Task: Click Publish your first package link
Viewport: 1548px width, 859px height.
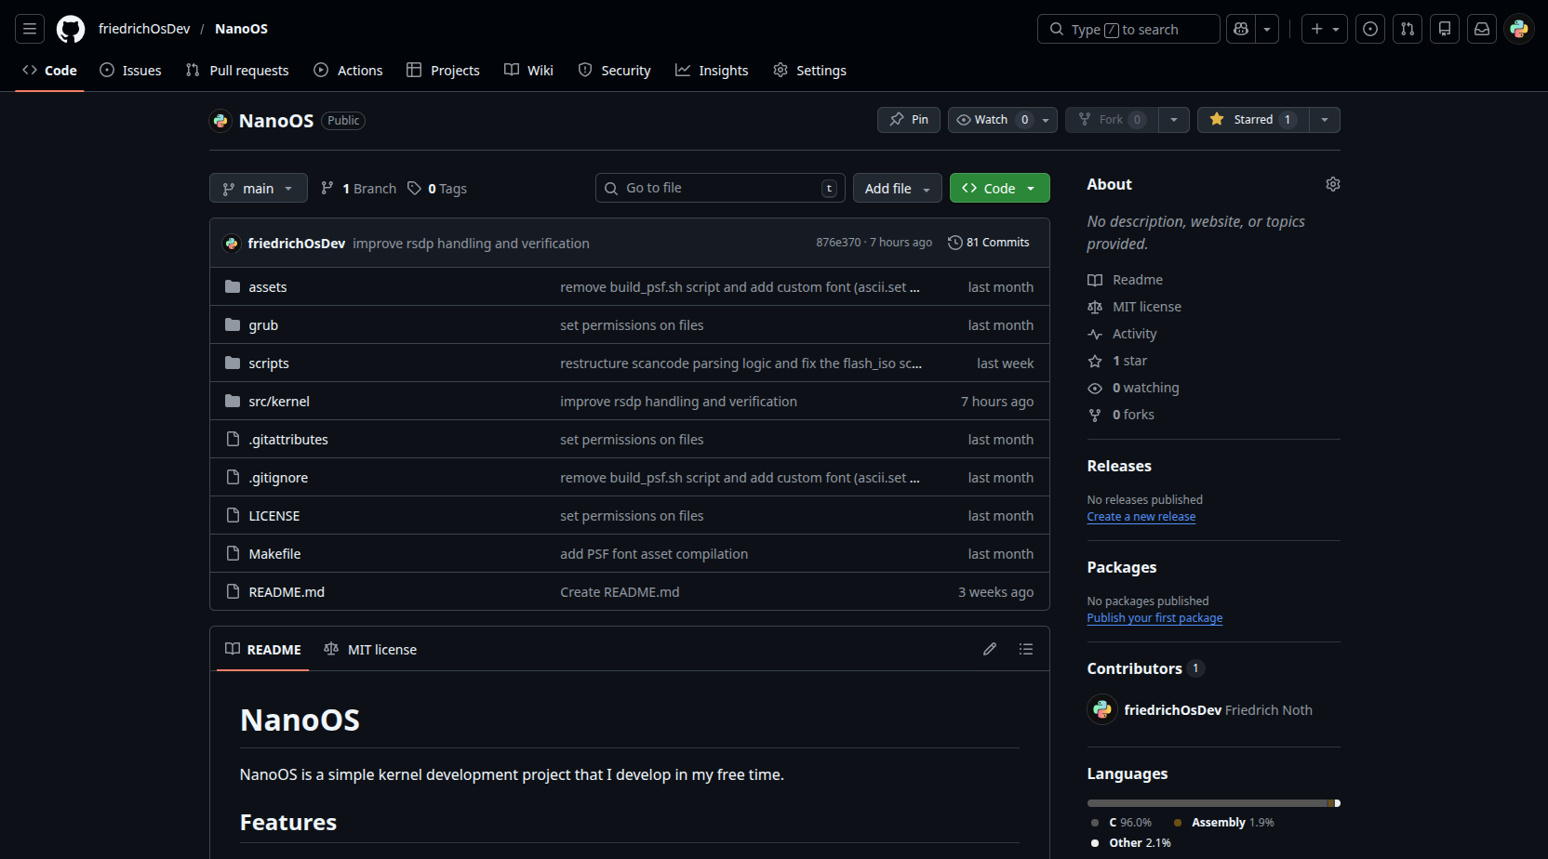Action: [x=1154, y=618]
